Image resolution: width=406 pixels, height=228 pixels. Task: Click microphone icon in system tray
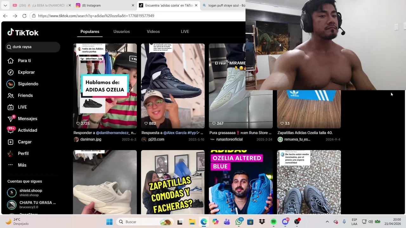344,222
